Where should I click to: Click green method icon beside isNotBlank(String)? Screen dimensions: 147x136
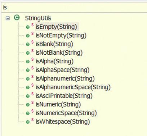coord(28,53)
